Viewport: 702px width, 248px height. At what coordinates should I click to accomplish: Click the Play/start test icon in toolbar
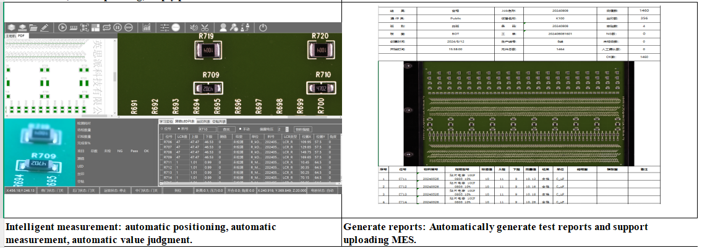62,27
